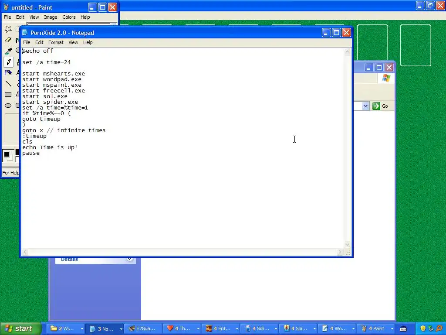Select the Free-Form Select tool in Paint
Image resolution: width=446 pixels, height=335 pixels.
tap(8, 29)
